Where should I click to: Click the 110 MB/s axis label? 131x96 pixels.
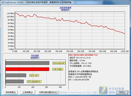pos(10,13)
